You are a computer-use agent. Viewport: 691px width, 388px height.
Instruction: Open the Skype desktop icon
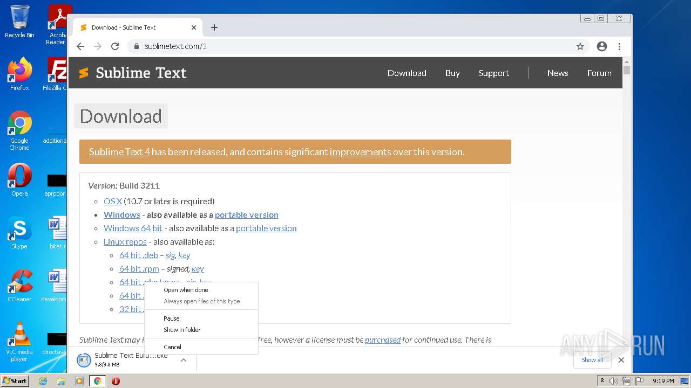tap(19, 233)
